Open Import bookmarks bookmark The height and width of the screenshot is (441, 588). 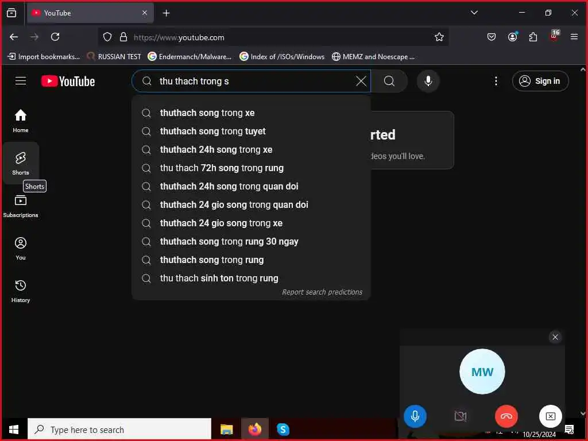(x=44, y=57)
